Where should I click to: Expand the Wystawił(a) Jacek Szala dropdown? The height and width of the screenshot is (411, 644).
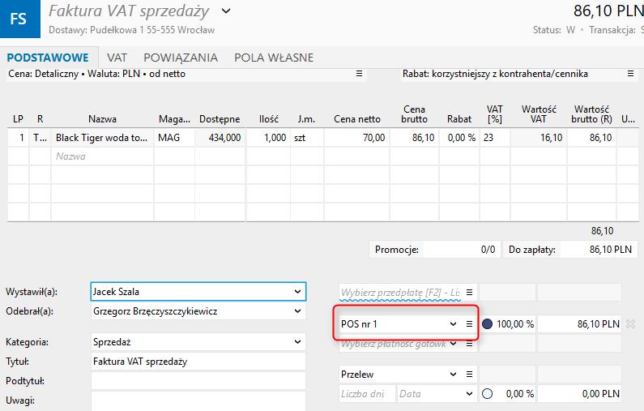298,292
